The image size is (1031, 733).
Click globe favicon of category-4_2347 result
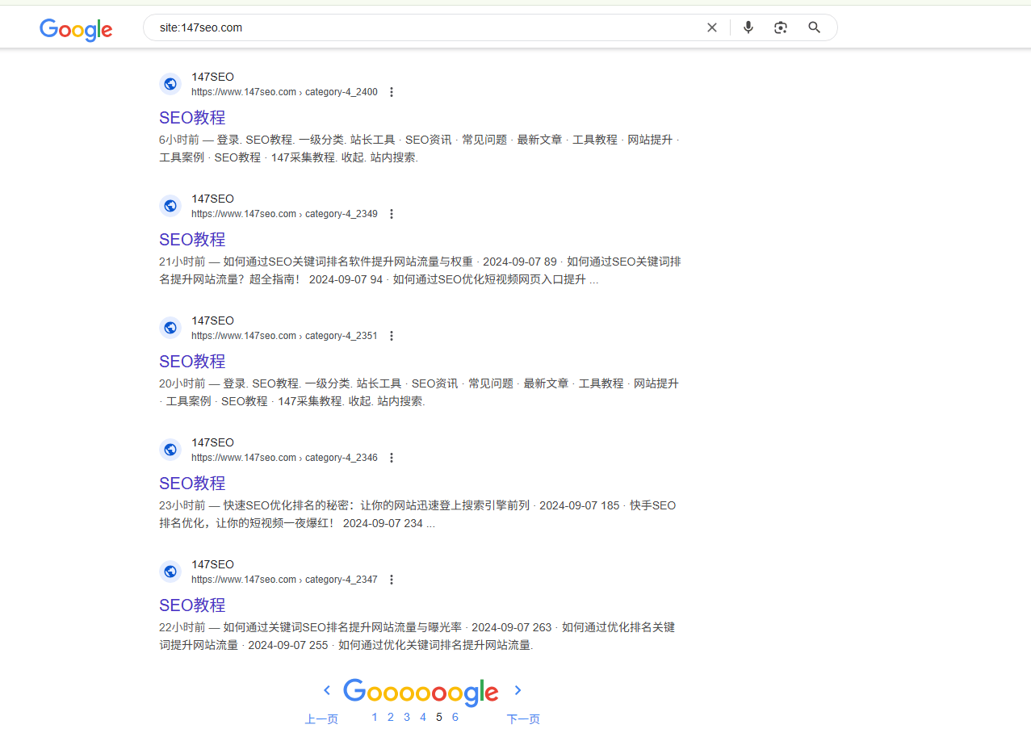click(170, 572)
